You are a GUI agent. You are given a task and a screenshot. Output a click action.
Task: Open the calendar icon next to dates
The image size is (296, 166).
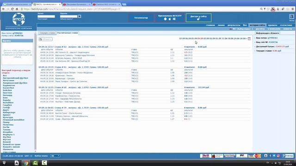coord(249,39)
